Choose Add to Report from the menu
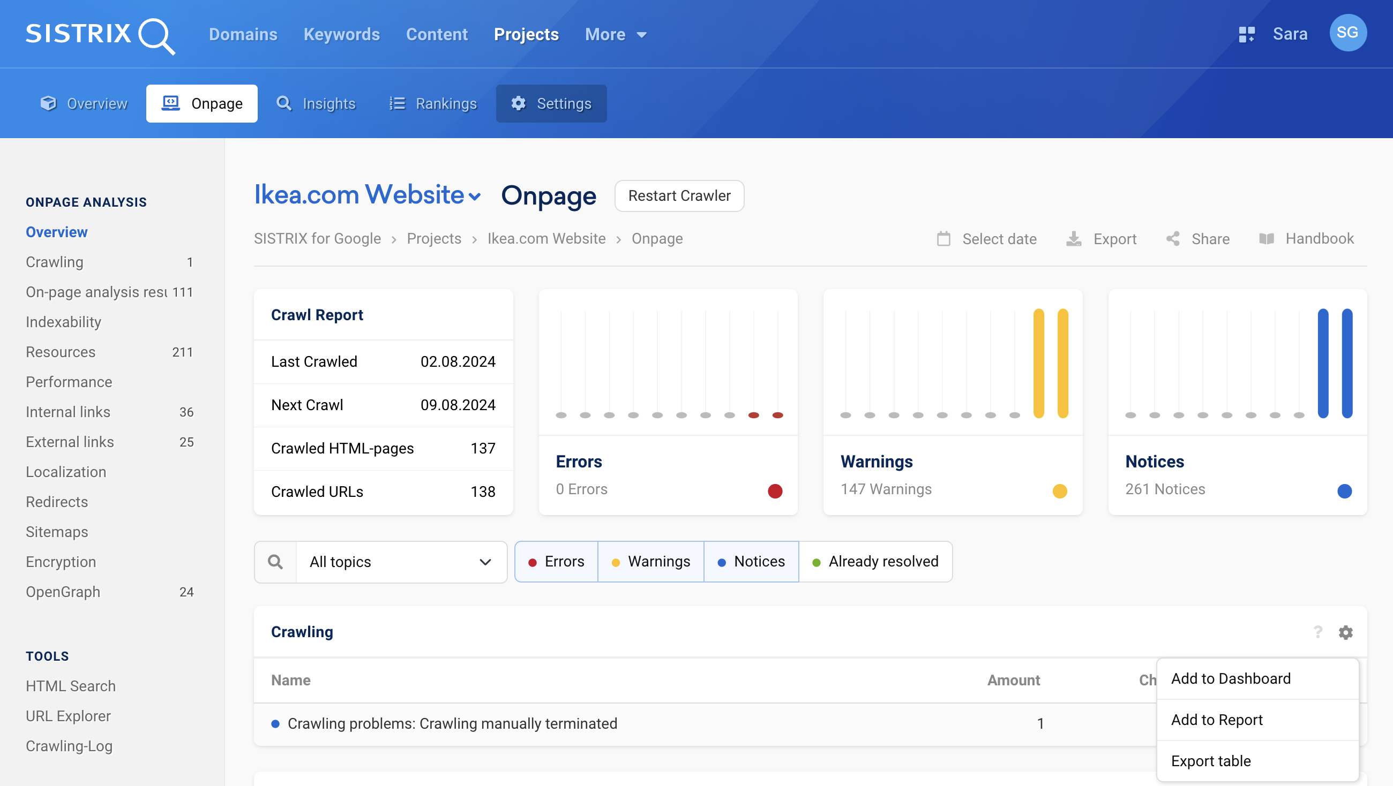This screenshot has height=786, width=1393. [1257, 720]
